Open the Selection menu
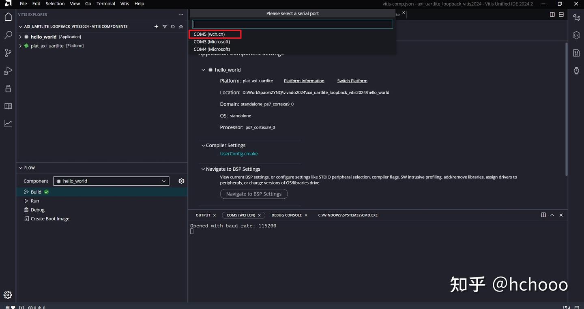The height and width of the screenshot is (309, 584). click(55, 4)
